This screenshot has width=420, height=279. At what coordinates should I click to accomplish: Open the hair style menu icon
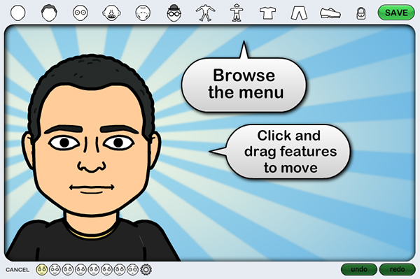[x=49, y=13]
